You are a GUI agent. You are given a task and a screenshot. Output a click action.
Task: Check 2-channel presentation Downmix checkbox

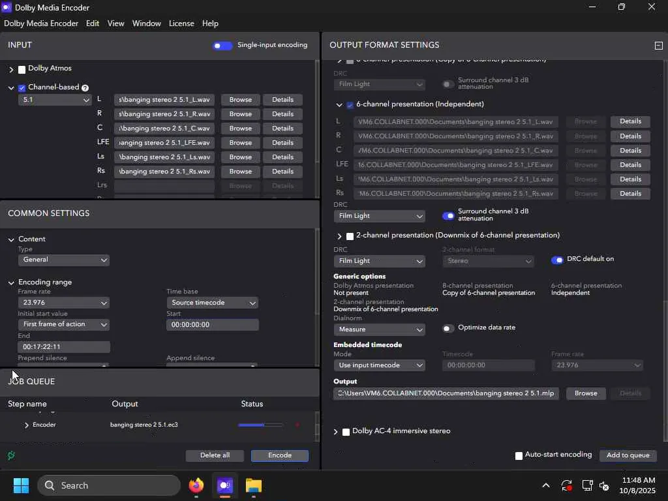(x=350, y=236)
